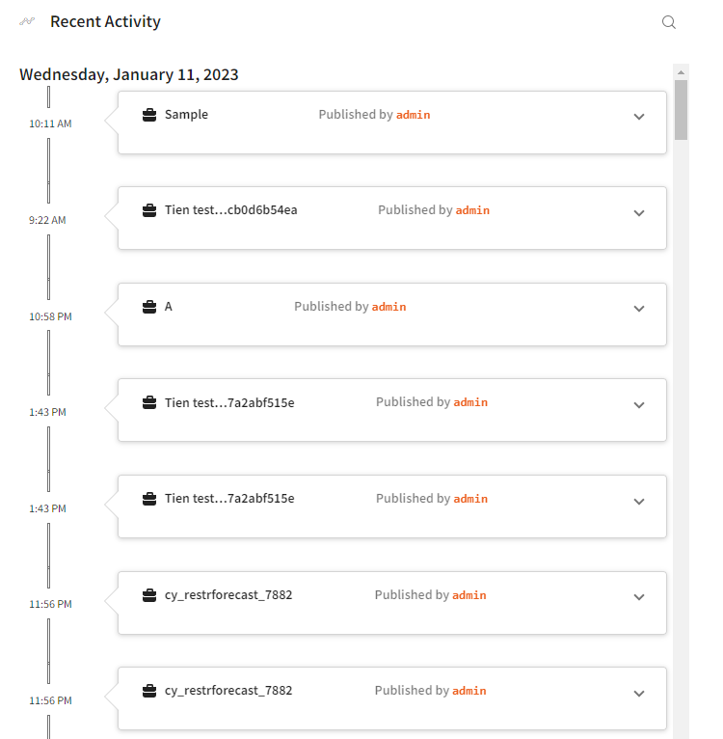
Task: Click briefcase icon of first Tien test...7a2abf515e
Action: tap(149, 402)
